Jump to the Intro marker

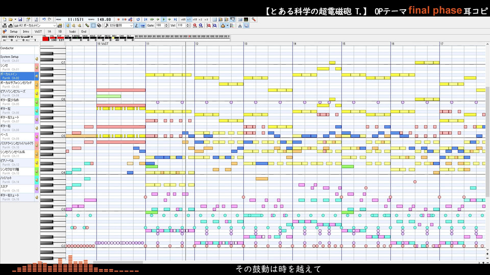coord(26,32)
